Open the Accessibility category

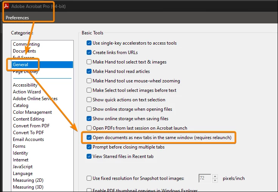tap(25, 85)
